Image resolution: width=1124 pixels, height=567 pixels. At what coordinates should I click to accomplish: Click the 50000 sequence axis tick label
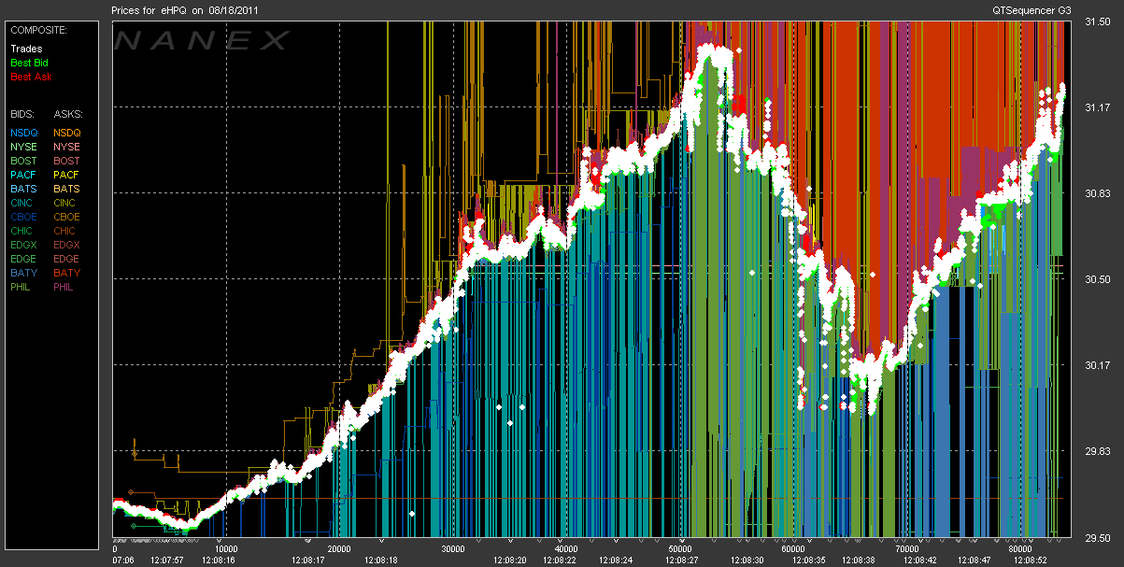click(x=683, y=548)
